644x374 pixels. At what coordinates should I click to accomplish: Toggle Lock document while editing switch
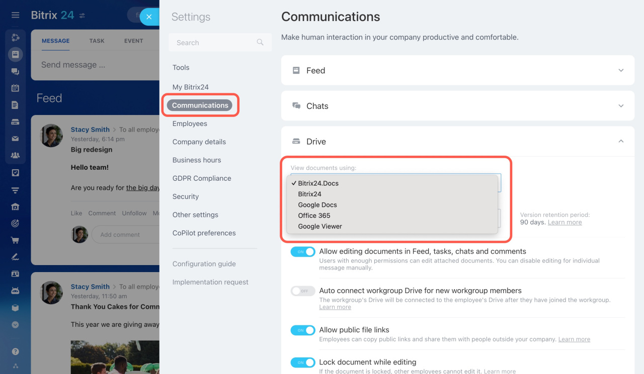[303, 362]
